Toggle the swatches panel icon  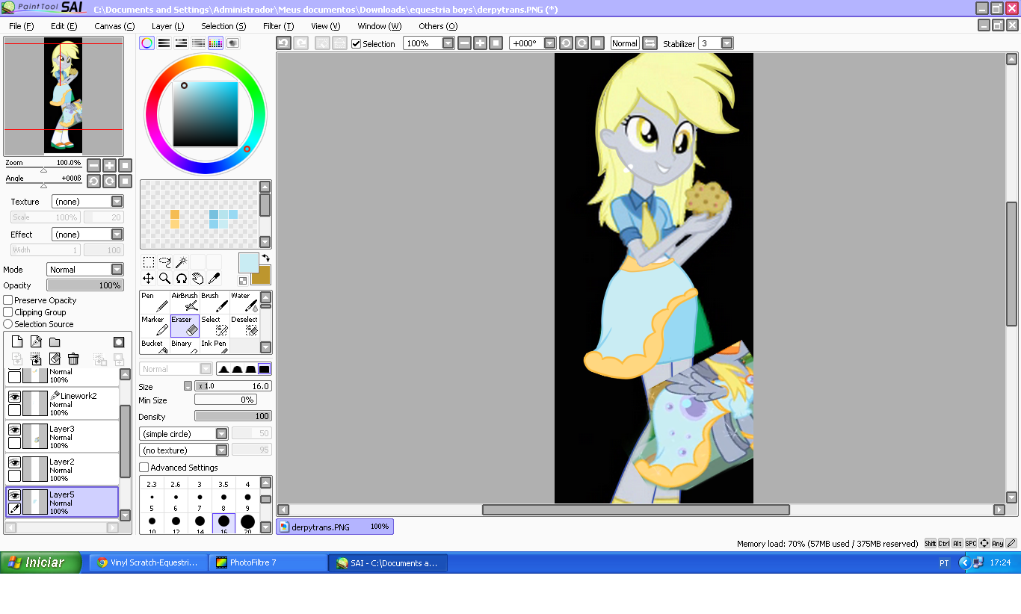click(215, 43)
